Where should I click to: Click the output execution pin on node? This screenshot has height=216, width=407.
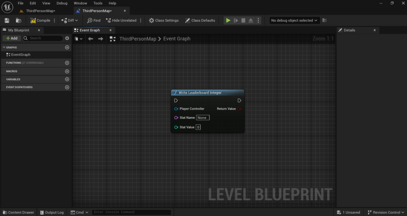point(239,100)
